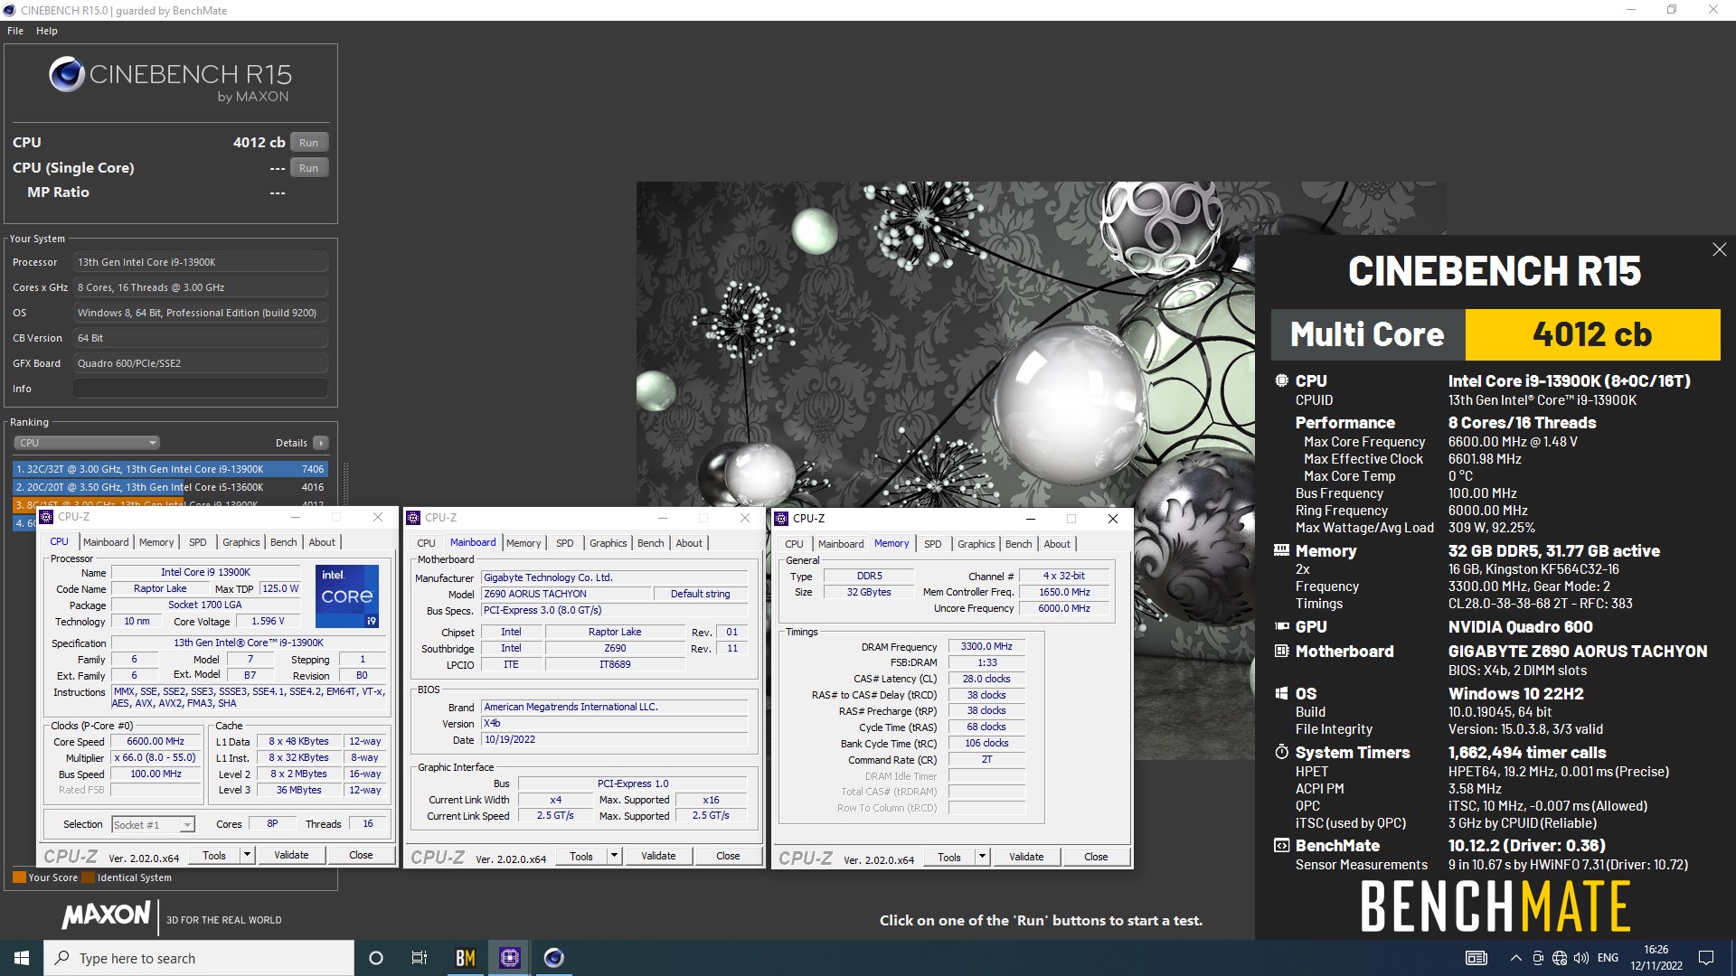
Task: Click the Identical System legend swatch
Action: pyautogui.click(x=88, y=877)
